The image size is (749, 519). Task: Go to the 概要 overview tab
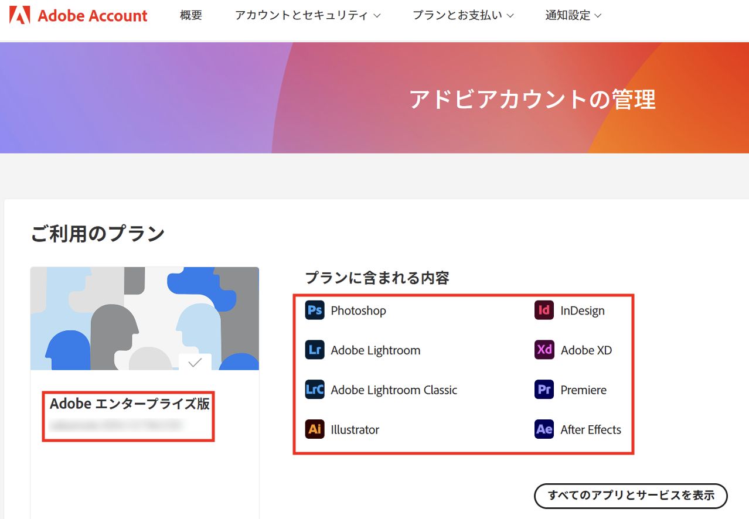pyautogui.click(x=191, y=16)
